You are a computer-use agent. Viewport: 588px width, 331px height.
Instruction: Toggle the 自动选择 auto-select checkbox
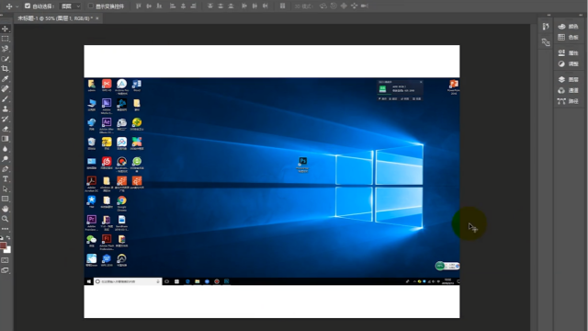point(28,6)
